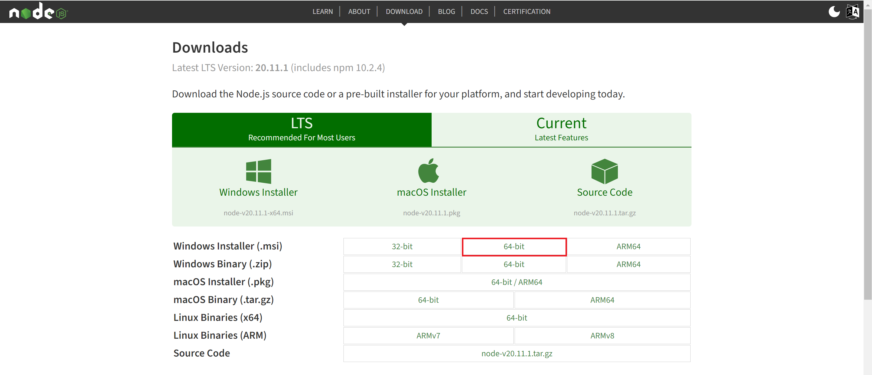Viewport: 872px width, 375px height.
Task: Click the green cube Source Code icon
Action: click(x=604, y=171)
